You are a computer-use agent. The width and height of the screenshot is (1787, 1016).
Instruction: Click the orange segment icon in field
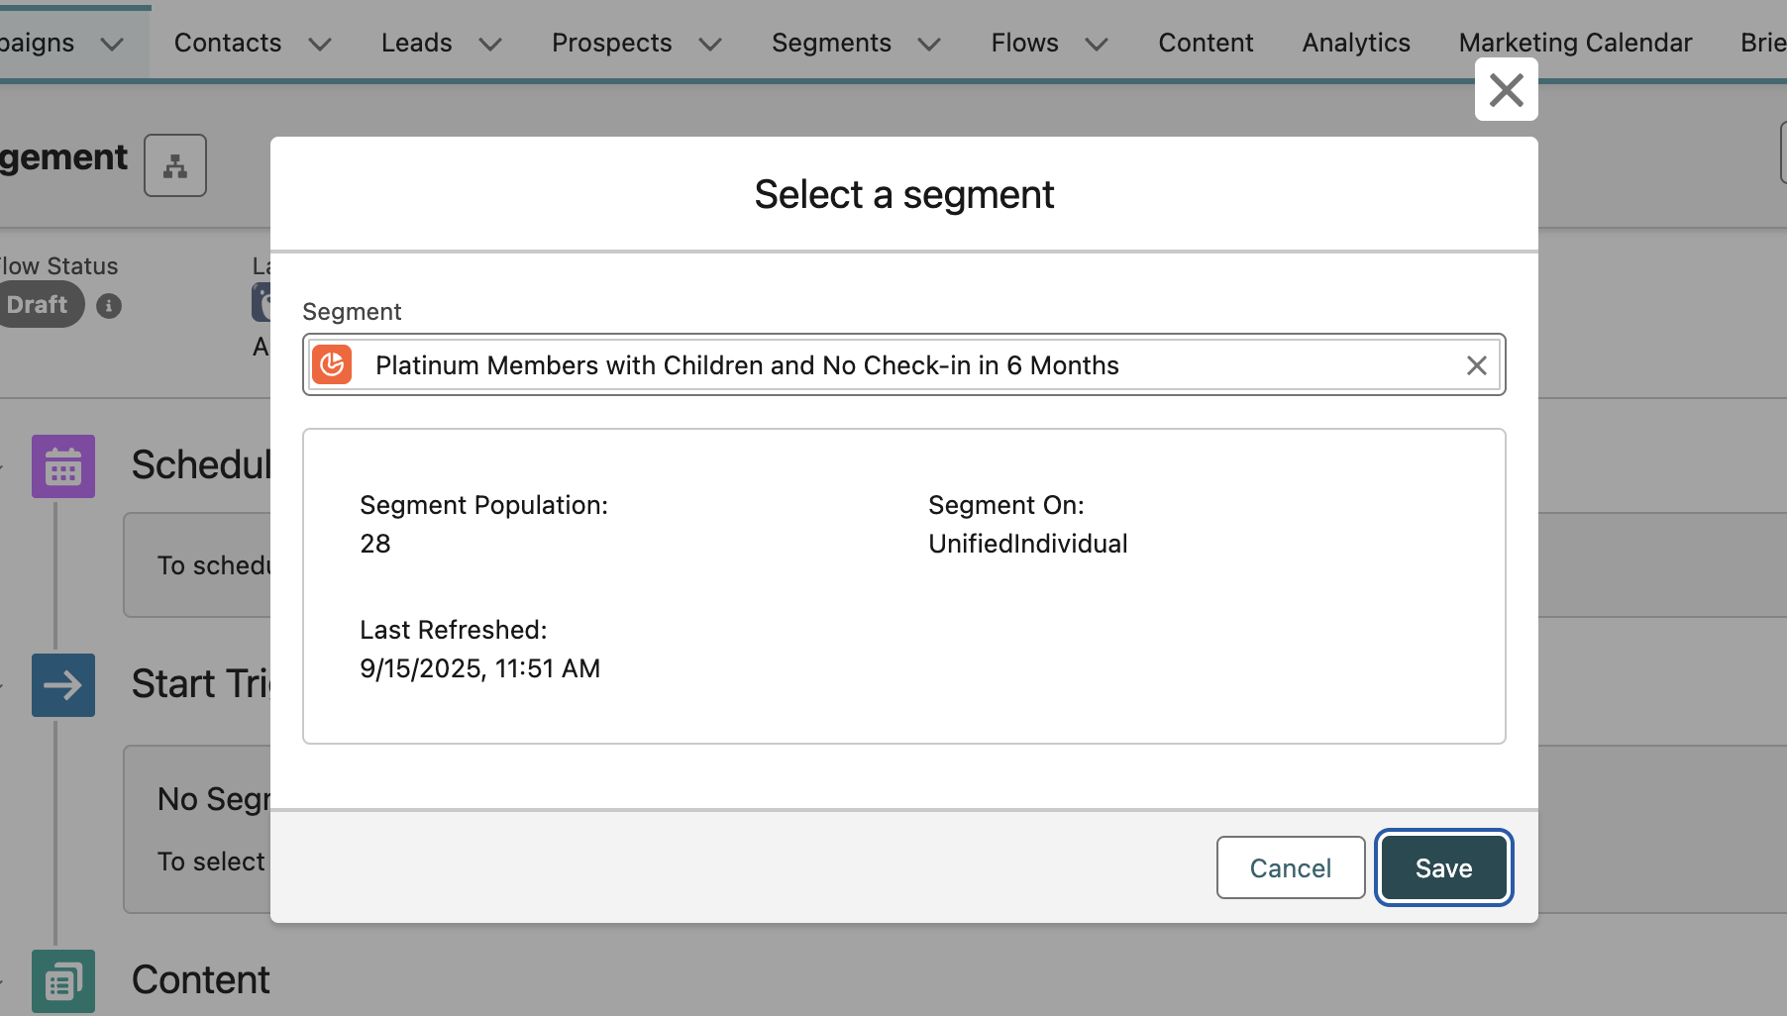click(332, 365)
